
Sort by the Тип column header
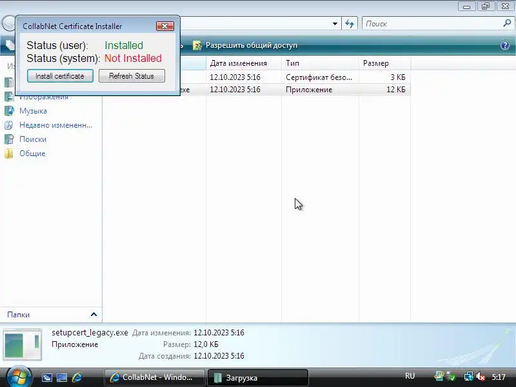(x=320, y=63)
